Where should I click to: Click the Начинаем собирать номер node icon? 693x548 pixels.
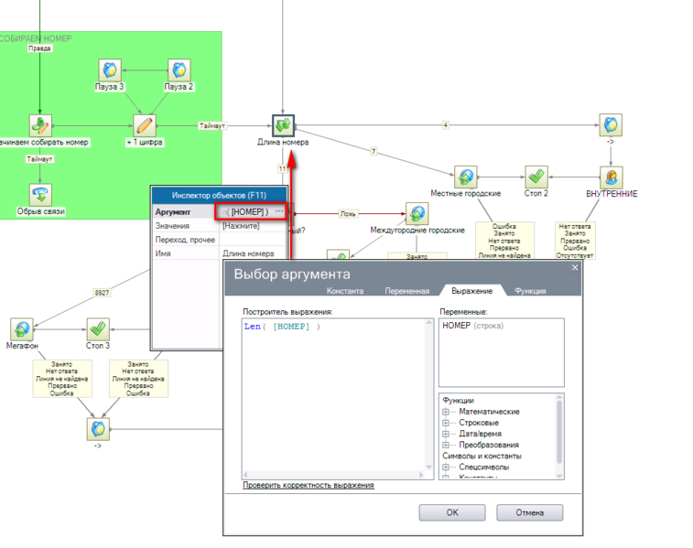point(40,126)
